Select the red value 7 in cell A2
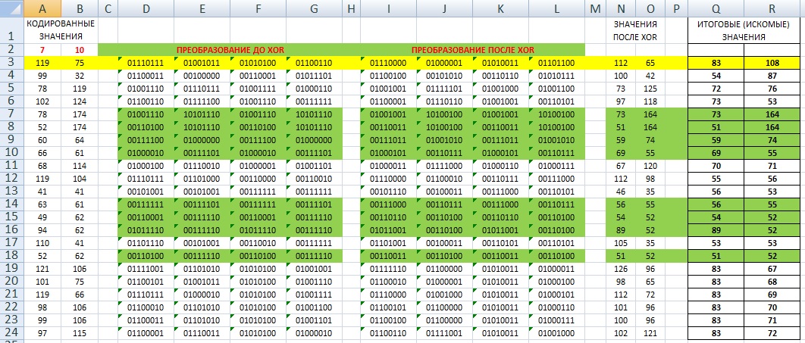The height and width of the screenshot is (343, 805). pyautogui.click(x=42, y=49)
